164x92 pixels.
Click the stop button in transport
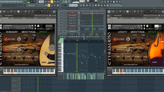point(34,2)
